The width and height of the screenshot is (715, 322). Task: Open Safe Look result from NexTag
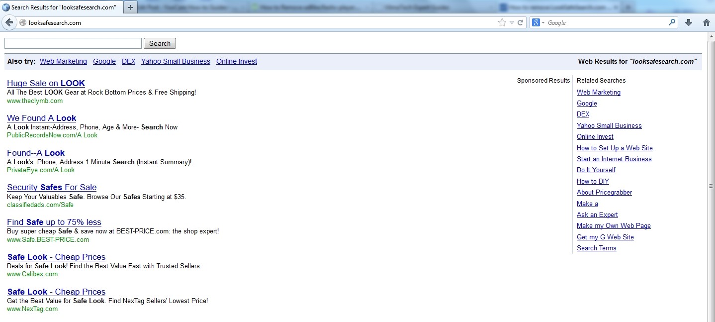pyautogui.click(x=56, y=292)
